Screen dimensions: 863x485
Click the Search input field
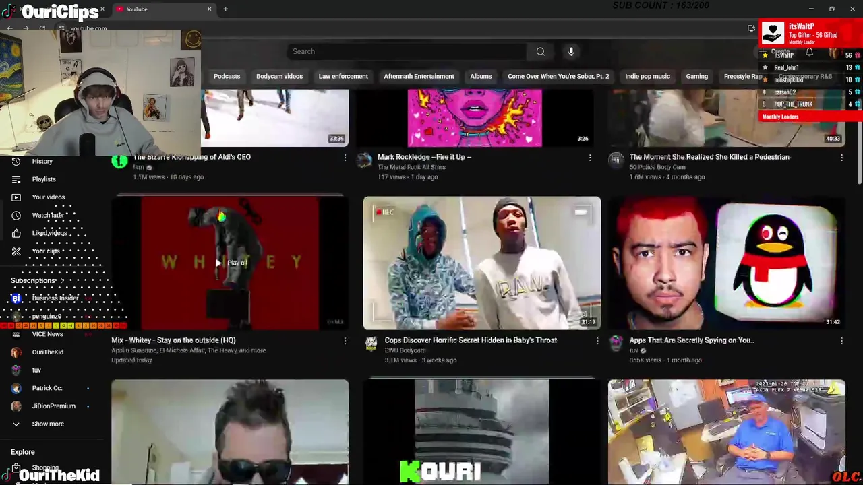[x=407, y=51]
